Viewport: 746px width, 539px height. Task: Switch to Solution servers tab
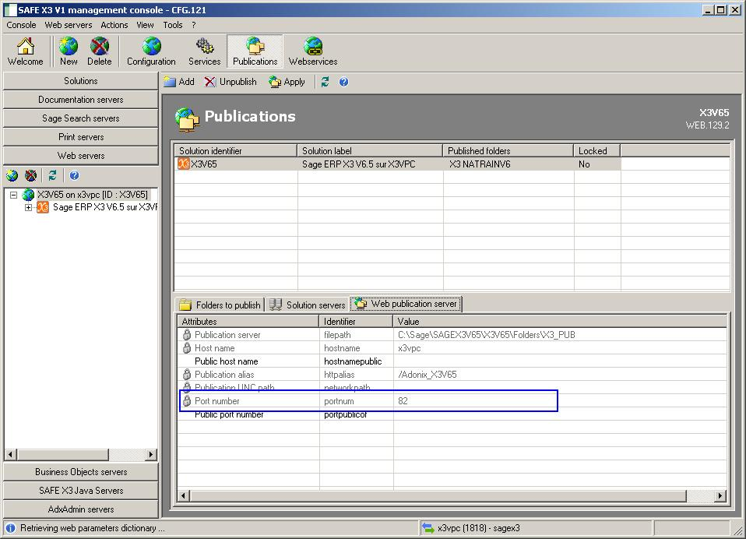pos(308,305)
